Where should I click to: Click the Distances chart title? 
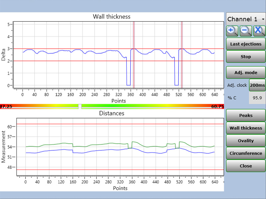coord(112,113)
